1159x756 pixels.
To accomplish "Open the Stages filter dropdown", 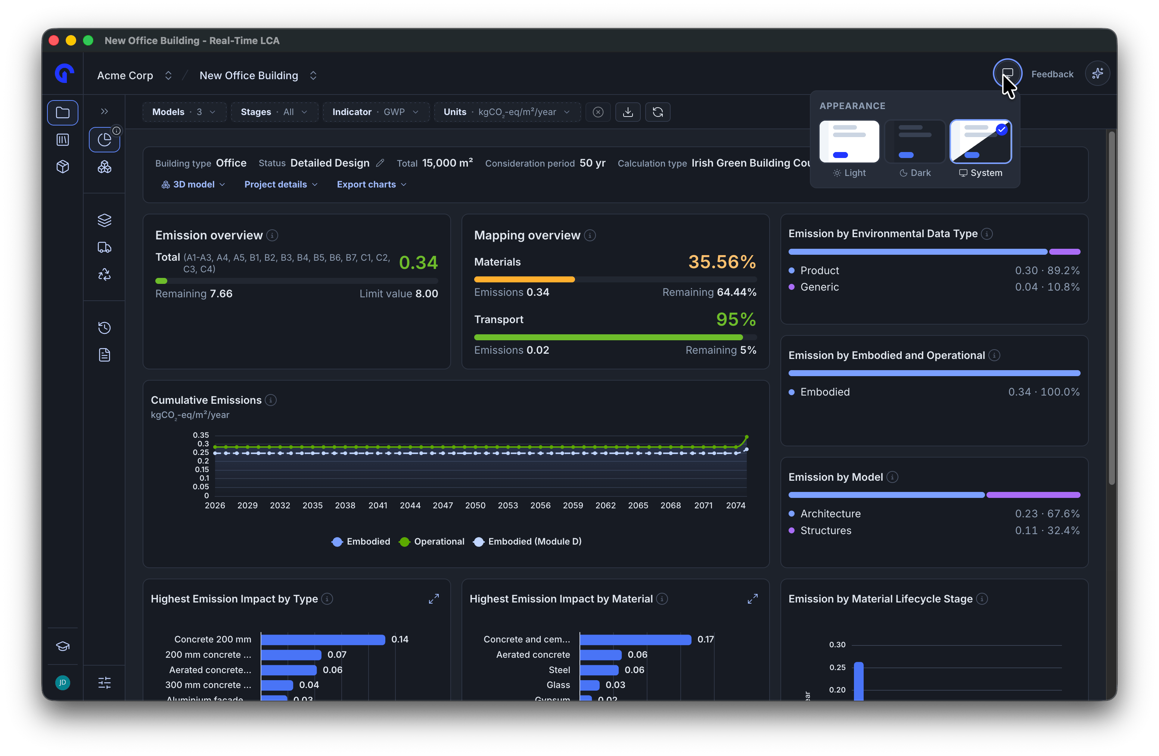I will click(x=274, y=112).
